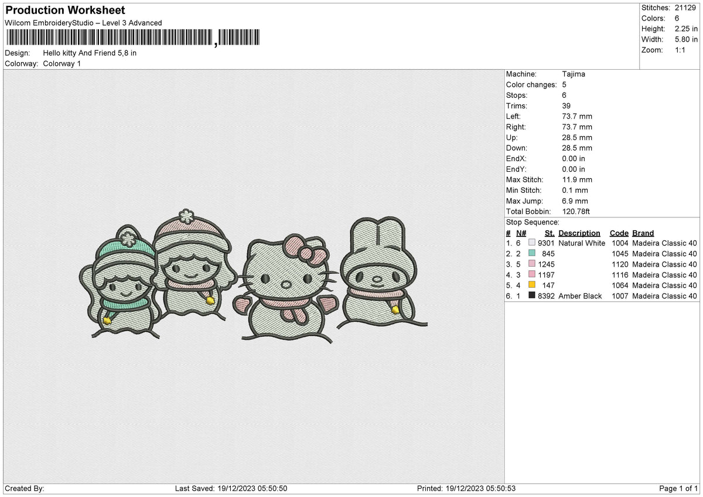Click the Colors value 6
The width and height of the screenshot is (703, 497).
677,18
